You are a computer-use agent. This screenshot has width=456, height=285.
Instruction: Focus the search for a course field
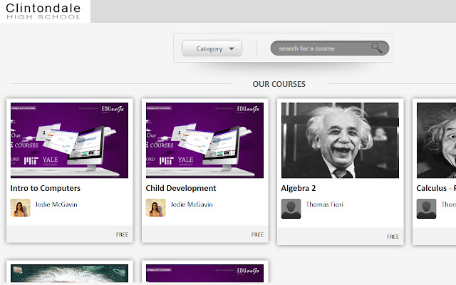click(x=329, y=48)
